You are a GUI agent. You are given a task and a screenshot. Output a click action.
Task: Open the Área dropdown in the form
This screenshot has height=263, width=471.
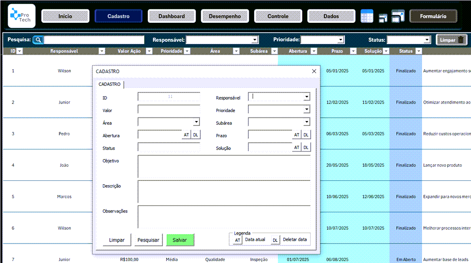pyautogui.click(x=196, y=122)
